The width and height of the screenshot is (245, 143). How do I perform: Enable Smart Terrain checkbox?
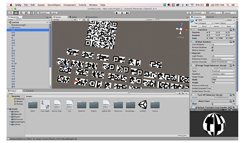click(212, 91)
